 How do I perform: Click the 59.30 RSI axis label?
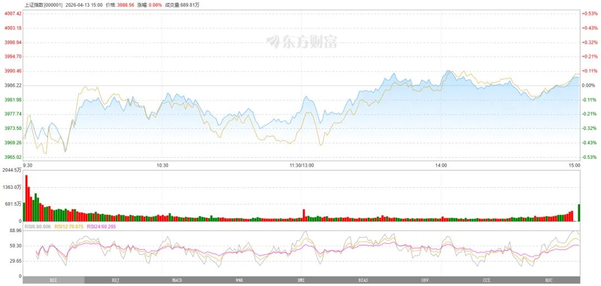click(16, 246)
